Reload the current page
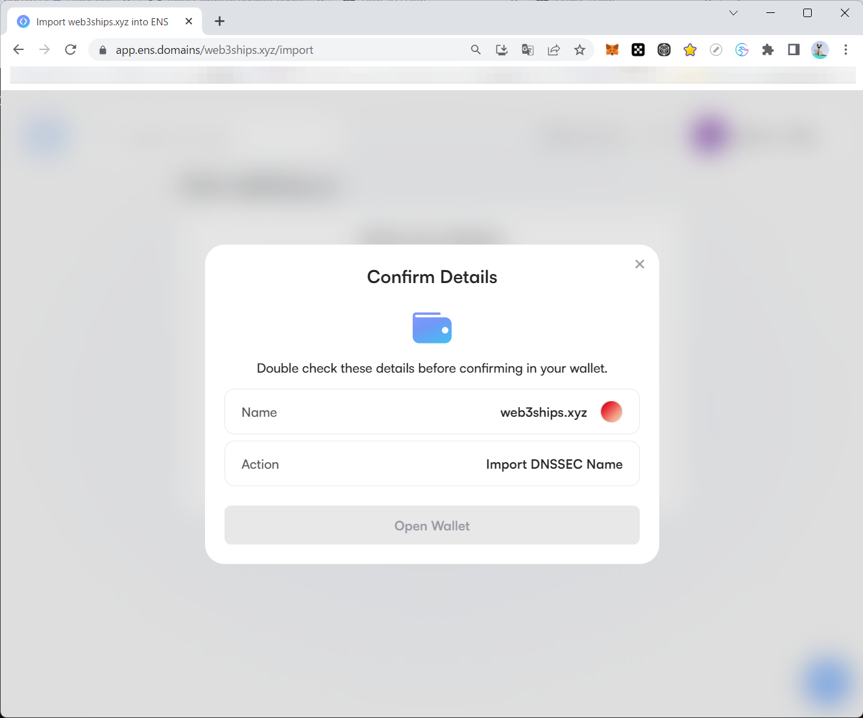 (x=71, y=50)
